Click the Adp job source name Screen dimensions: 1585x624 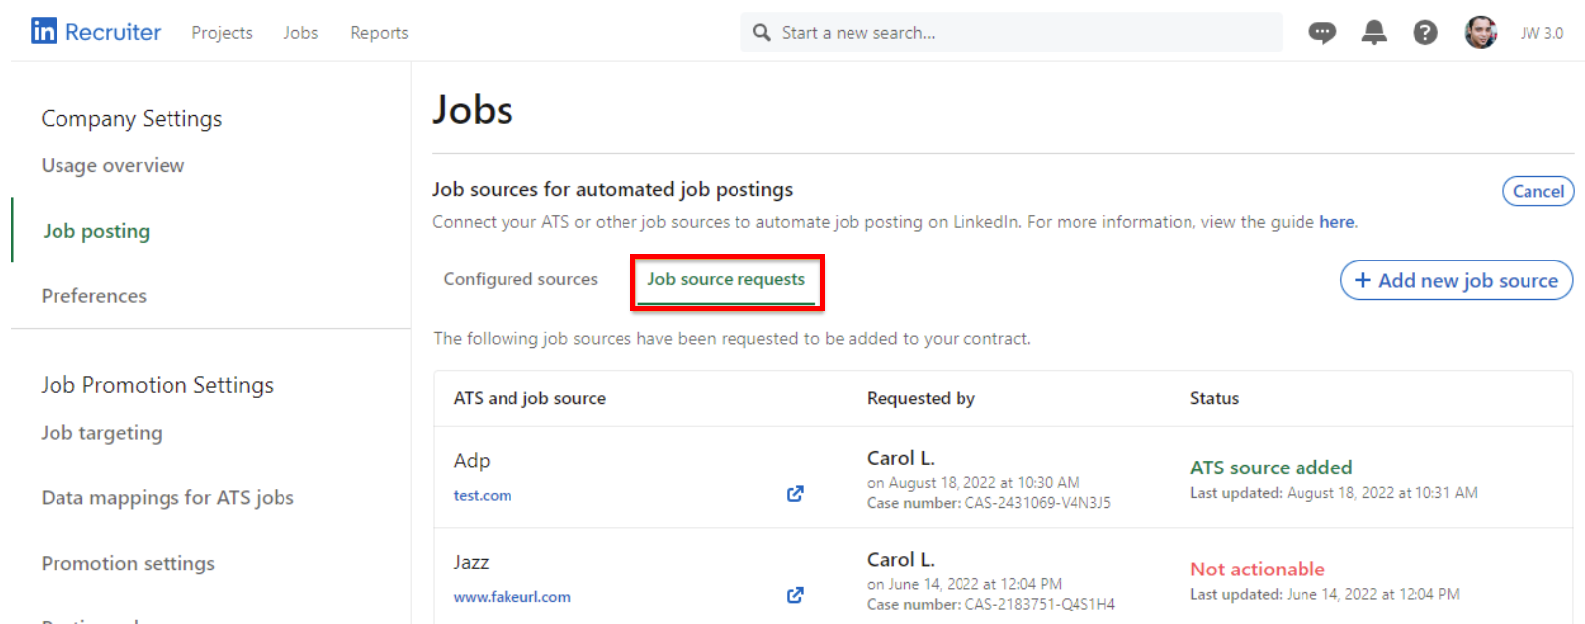click(472, 461)
